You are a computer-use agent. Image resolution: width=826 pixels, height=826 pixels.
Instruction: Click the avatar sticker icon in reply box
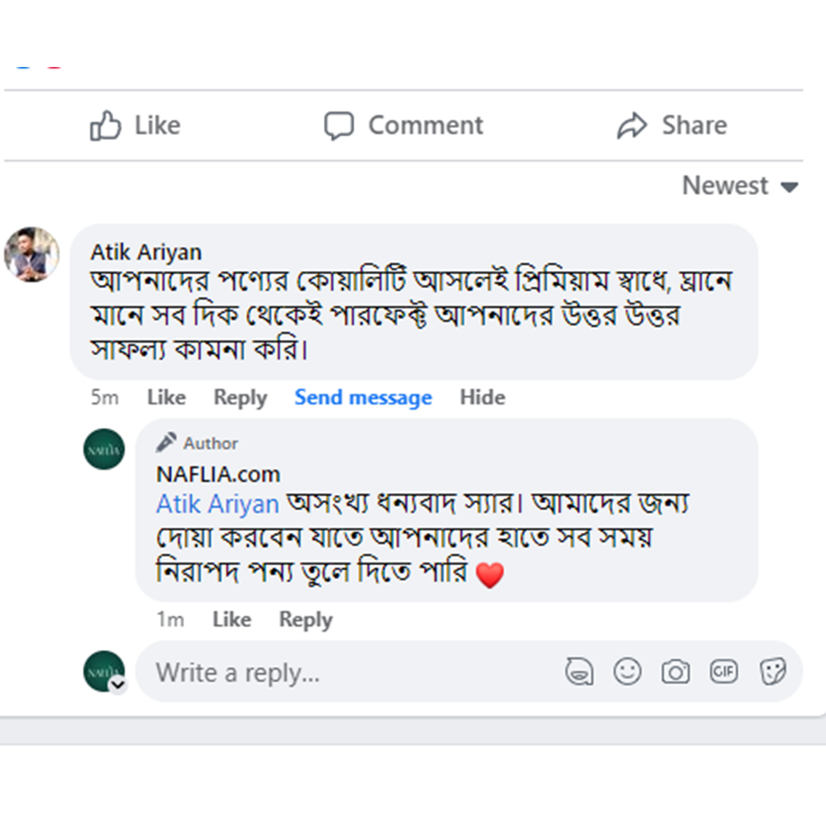click(x=579, y=672)
